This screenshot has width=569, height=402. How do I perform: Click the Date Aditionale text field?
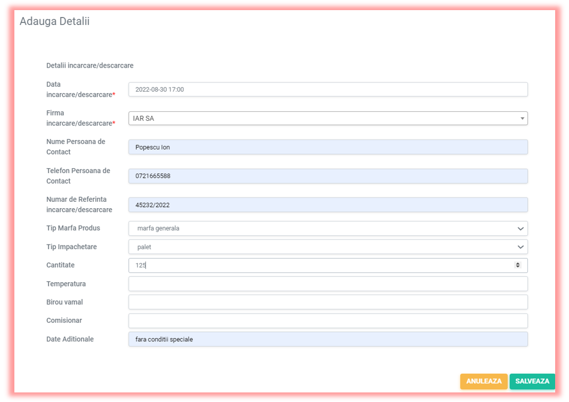(328, 339)
